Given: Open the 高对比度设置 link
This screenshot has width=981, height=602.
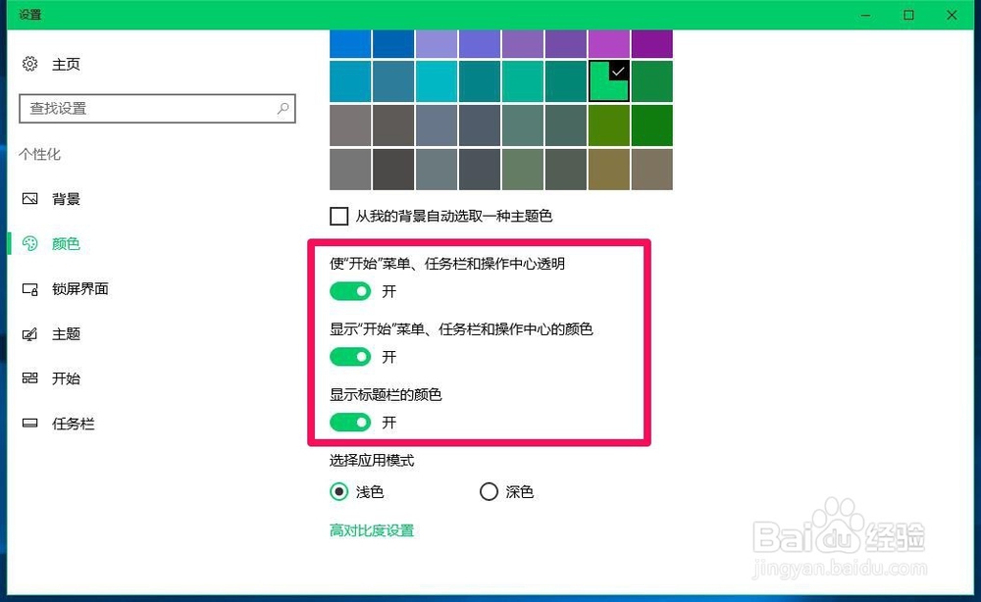Looking at the screenshot, I should tap(372, 530).
